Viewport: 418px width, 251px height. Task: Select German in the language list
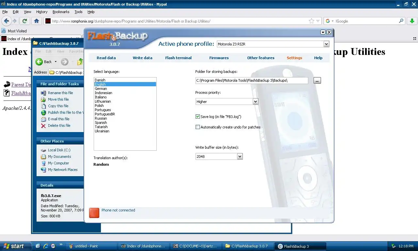pos(125,89)
